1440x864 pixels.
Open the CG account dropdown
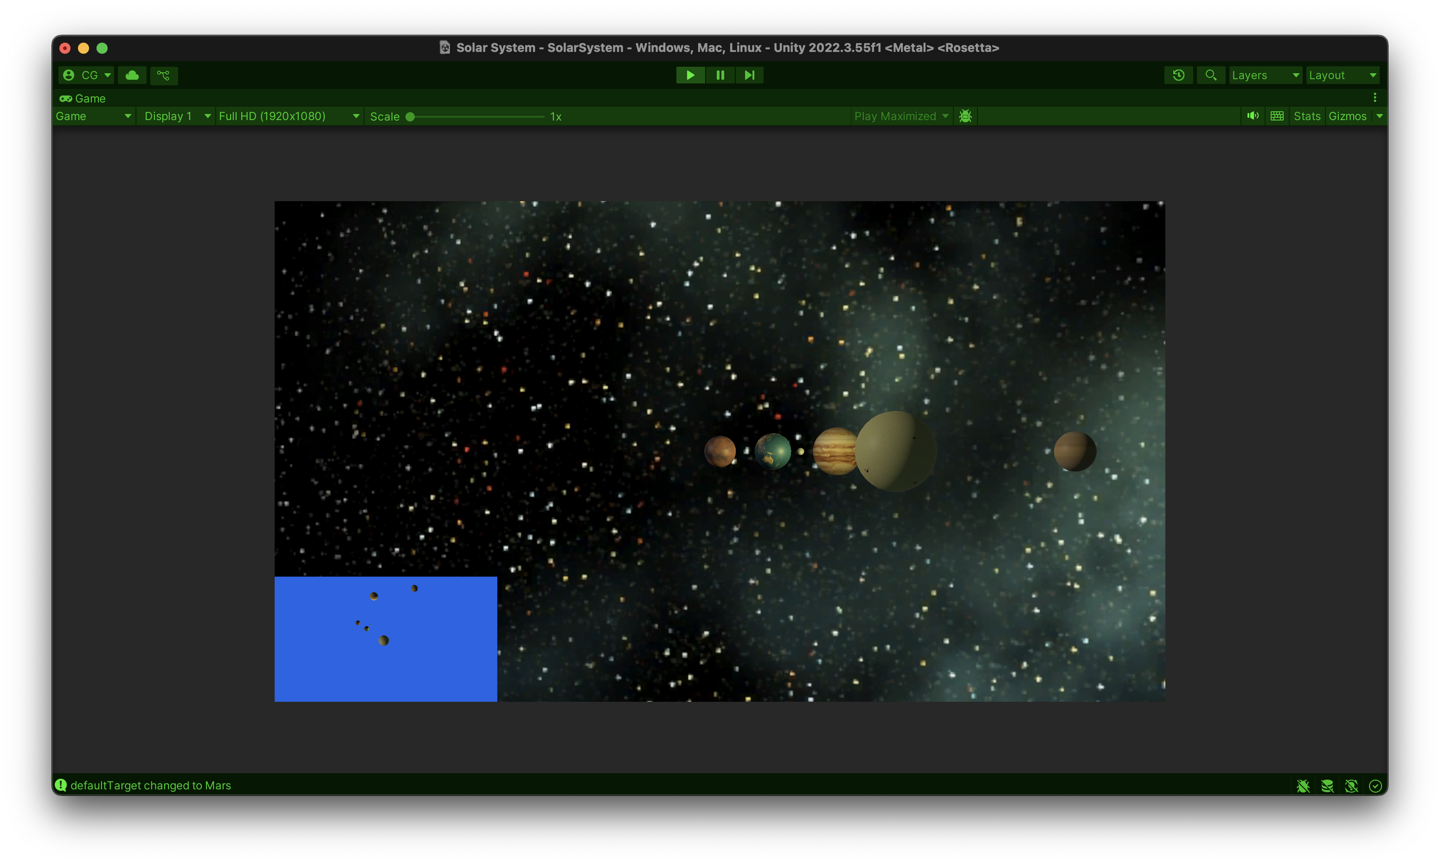pos(86,75)
